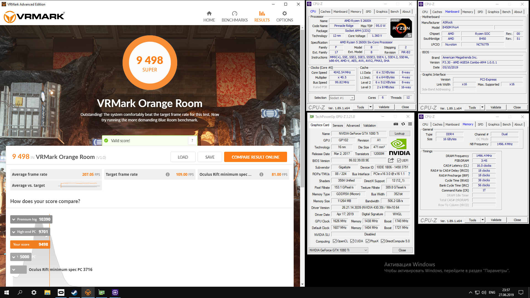Click COMPARE RESULT ONLINE button
Screen dimensions: 530x298
click(x=255, y=157)
